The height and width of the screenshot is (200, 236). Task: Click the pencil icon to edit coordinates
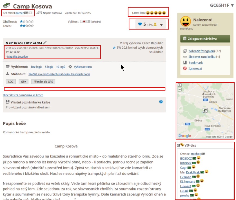click(45, 43)
